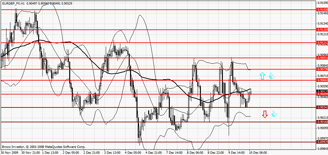Click the 9 Dec 14:00 time label

tap(237, 153)
